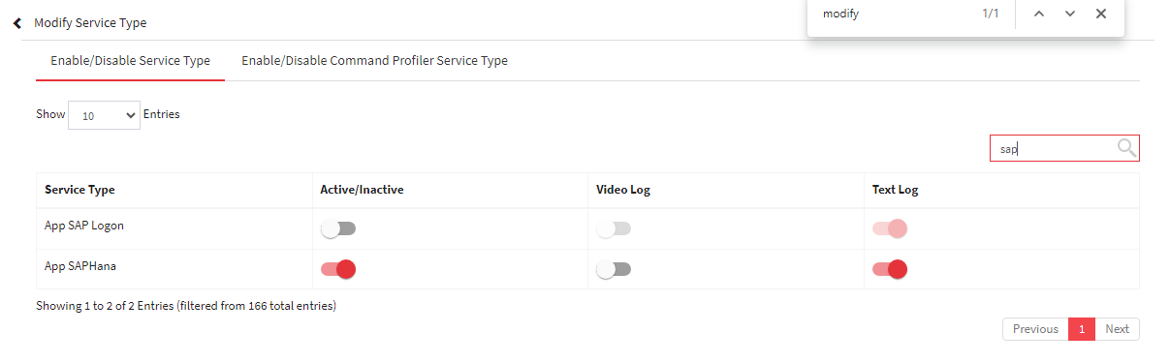
Task: Jump to next find result arrow
Action: [x=1070, y=14]
